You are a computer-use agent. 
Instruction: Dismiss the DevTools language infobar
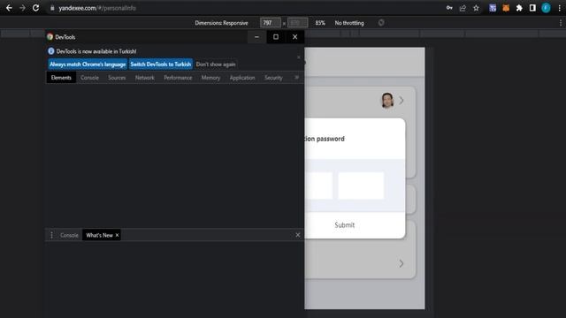(x=299, y=57)
